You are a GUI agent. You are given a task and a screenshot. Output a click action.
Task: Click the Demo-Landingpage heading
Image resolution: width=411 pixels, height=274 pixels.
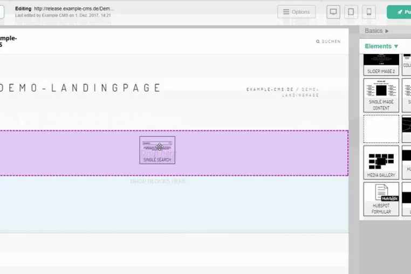tap(80, 87)
